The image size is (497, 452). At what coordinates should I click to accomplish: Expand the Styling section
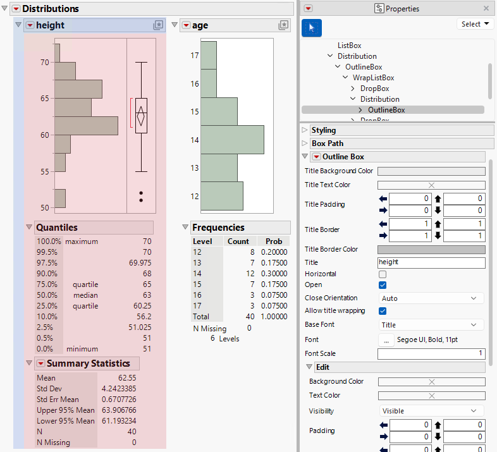pyautogui.click(x=305, y=130)
